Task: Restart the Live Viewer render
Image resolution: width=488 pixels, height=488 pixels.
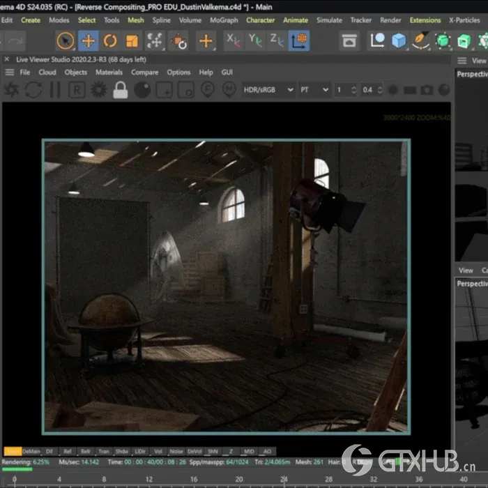Action: point(33,90)
